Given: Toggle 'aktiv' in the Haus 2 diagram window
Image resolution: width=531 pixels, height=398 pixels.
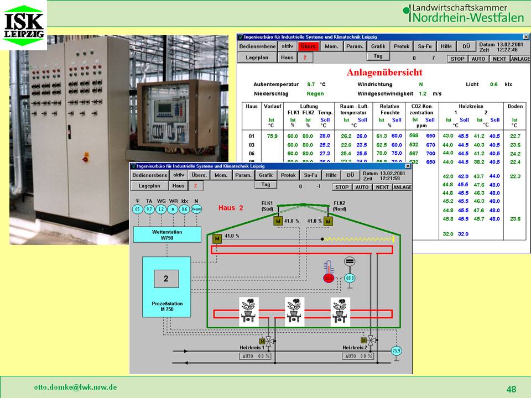Looking at the screenshot, I should pyautogui.click(x=177, y=175).
